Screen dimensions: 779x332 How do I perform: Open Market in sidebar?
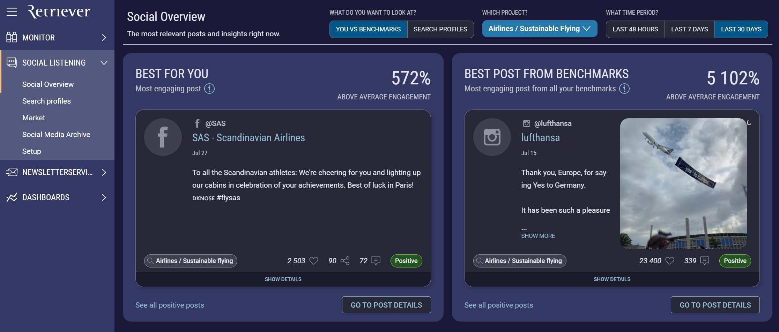(34, 118)
